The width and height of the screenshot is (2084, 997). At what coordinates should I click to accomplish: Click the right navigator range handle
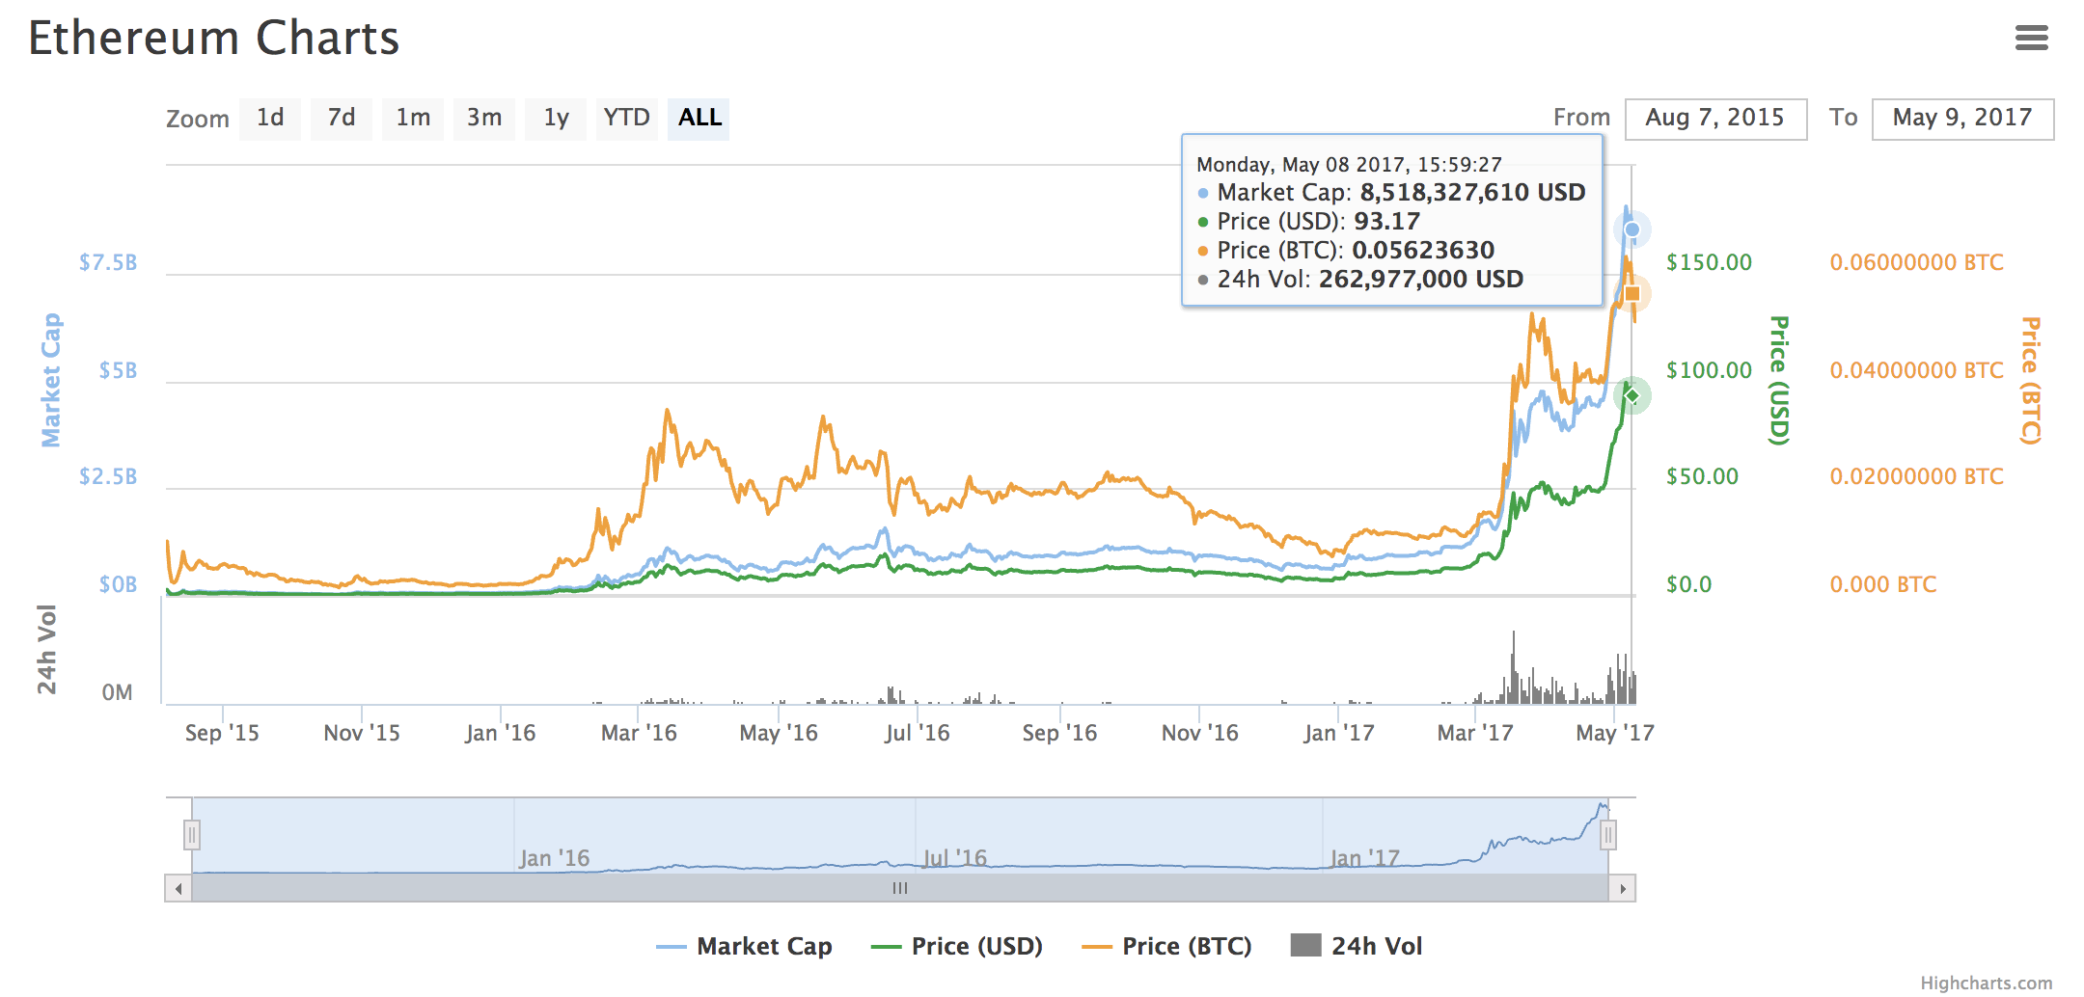tap(1608, 835)
